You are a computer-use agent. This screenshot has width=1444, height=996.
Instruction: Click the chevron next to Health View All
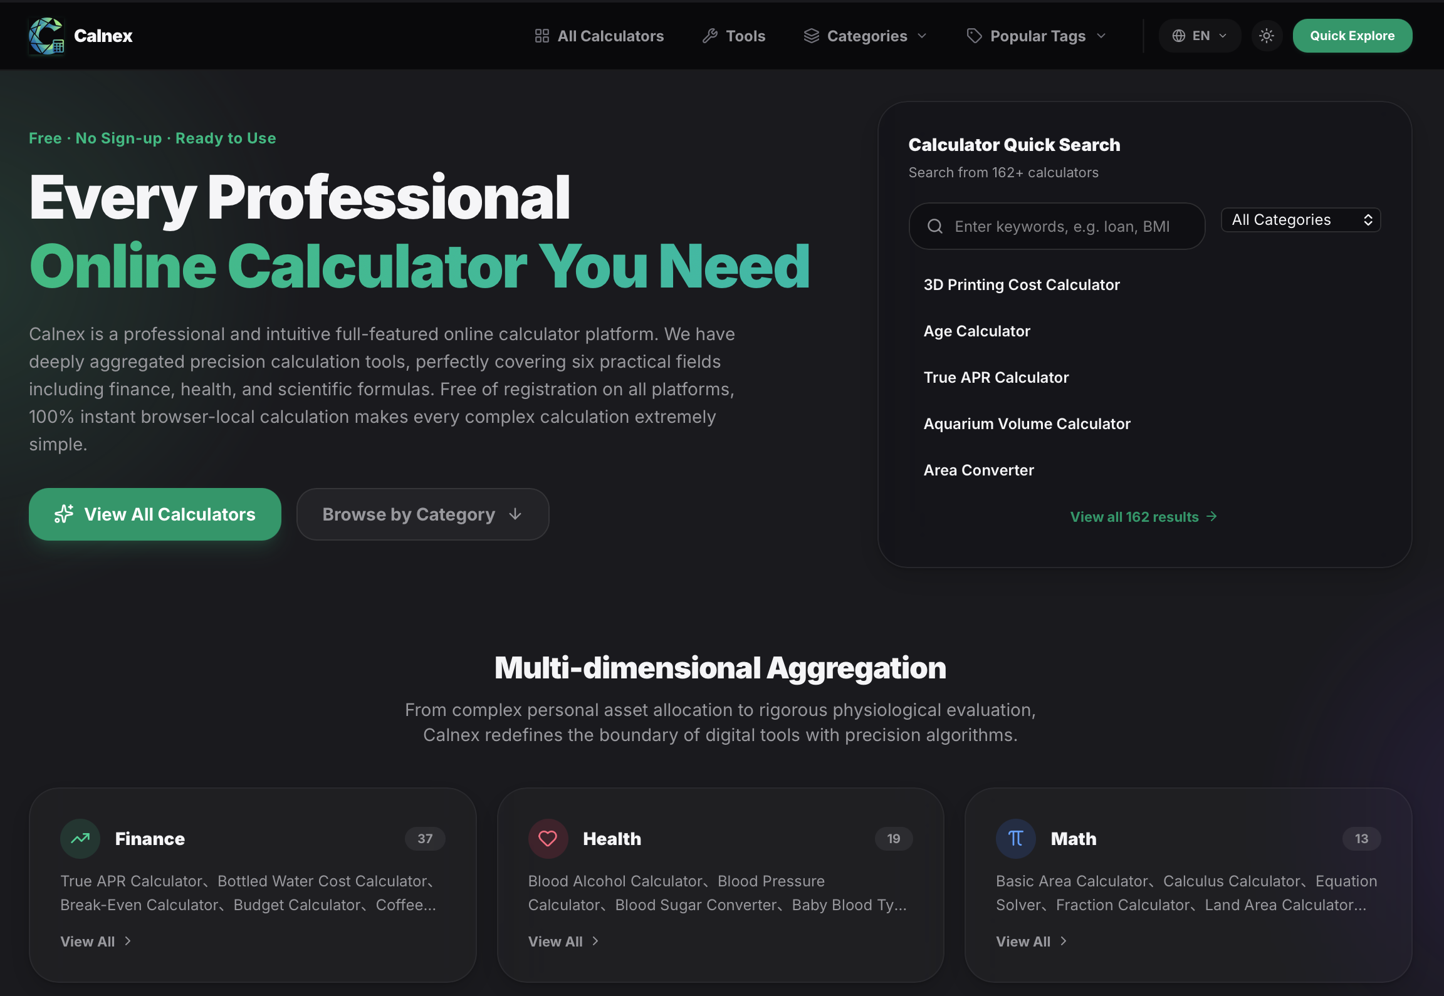pyautogui.click(x=595, y=941)
